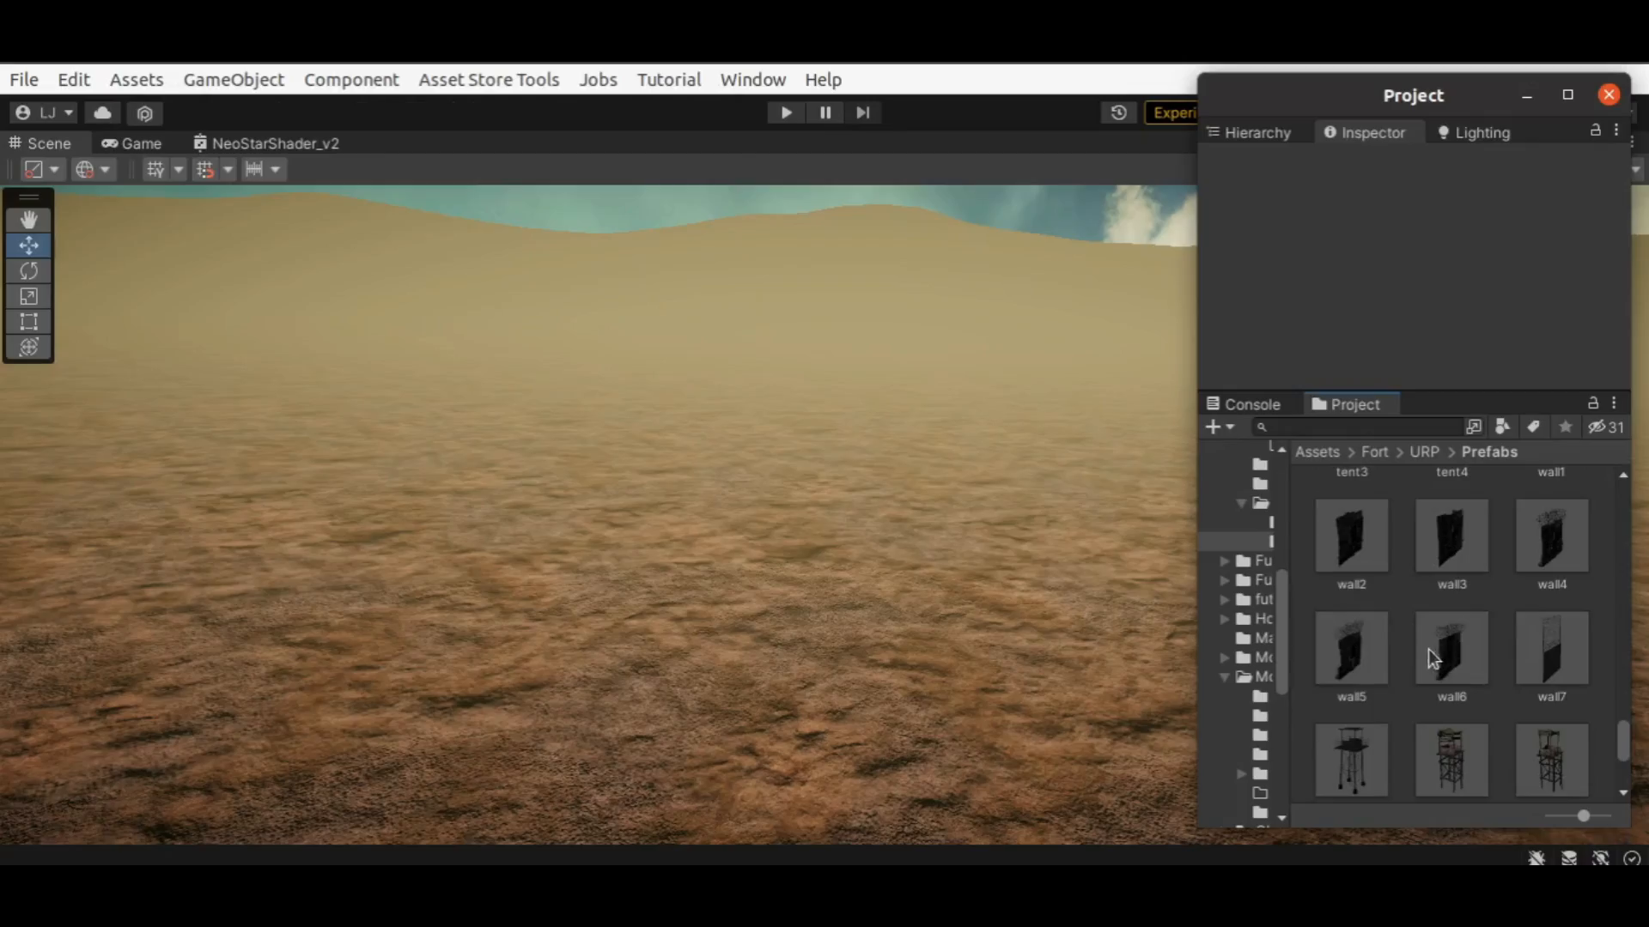Screen dimensions: 1649x927
Task: Toggle the Inspector panel lock
Action: (1595, 130)
